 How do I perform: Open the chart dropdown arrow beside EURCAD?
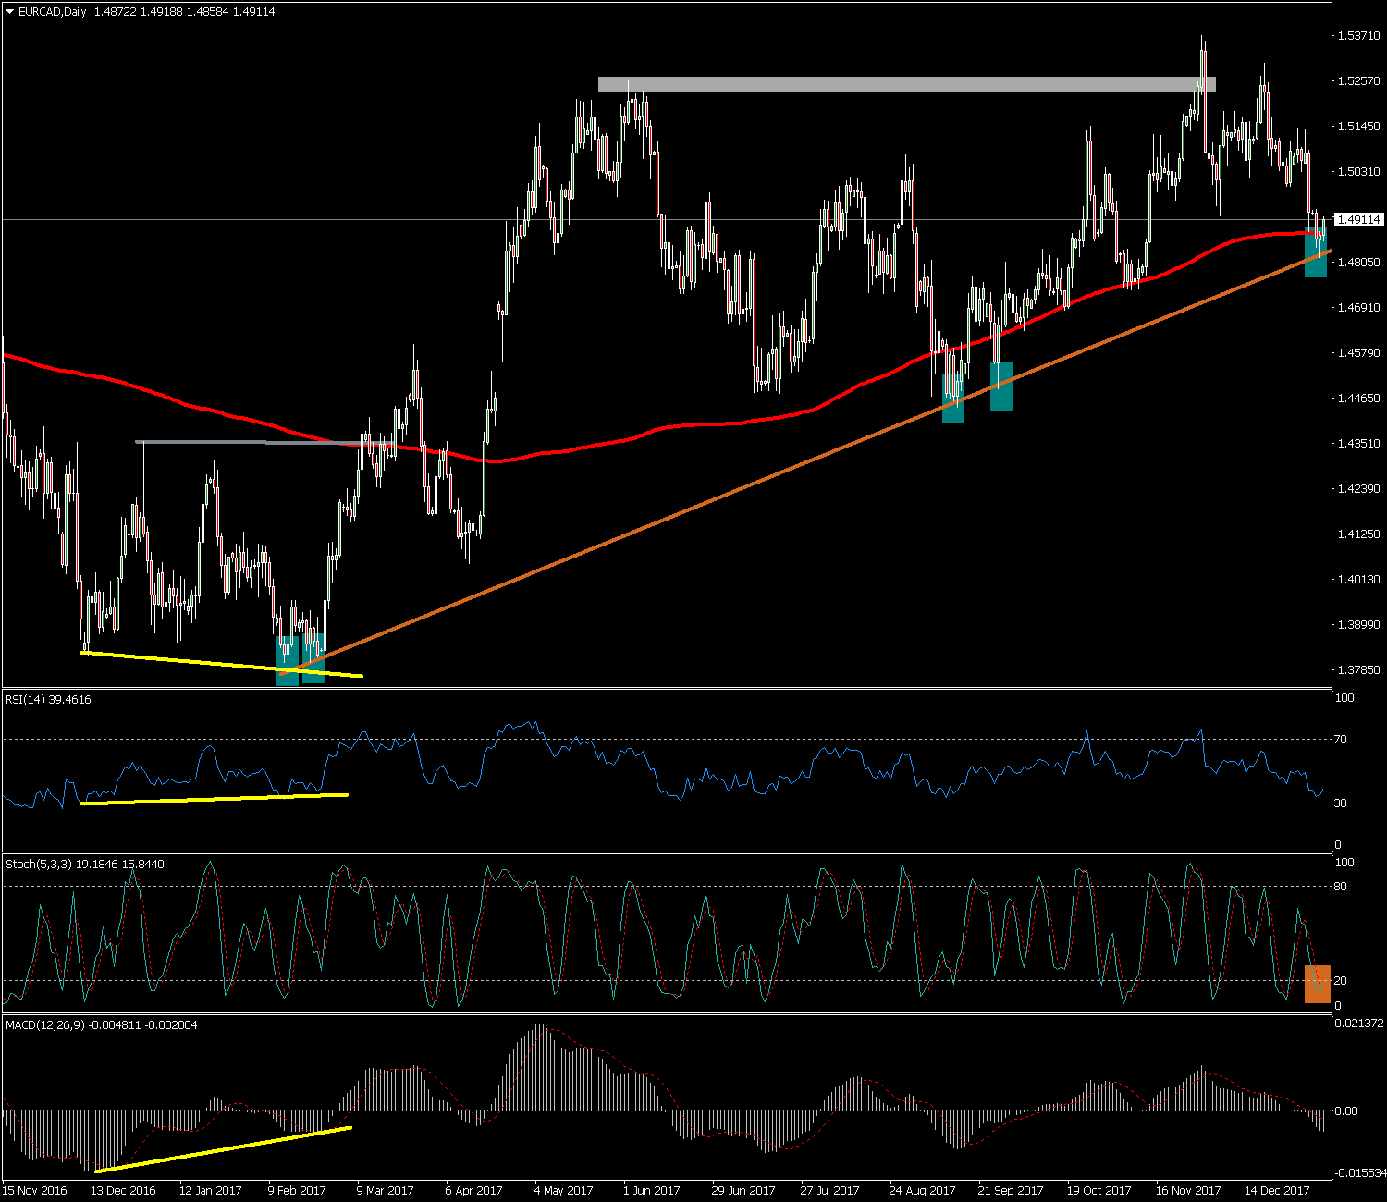pyautogui.click(x=9, y=12)
